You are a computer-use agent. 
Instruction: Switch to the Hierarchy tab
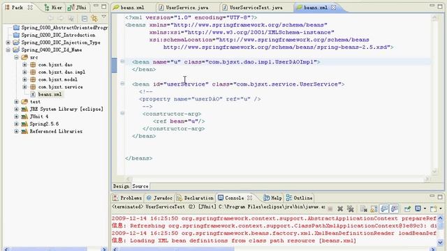point(53,8)
